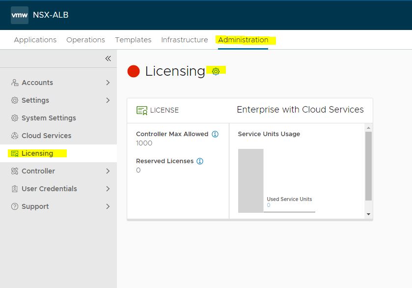Select the Infrastructure tab
Image resolution: width=412 pixels, height=288 pixels.
coord(185,40)
